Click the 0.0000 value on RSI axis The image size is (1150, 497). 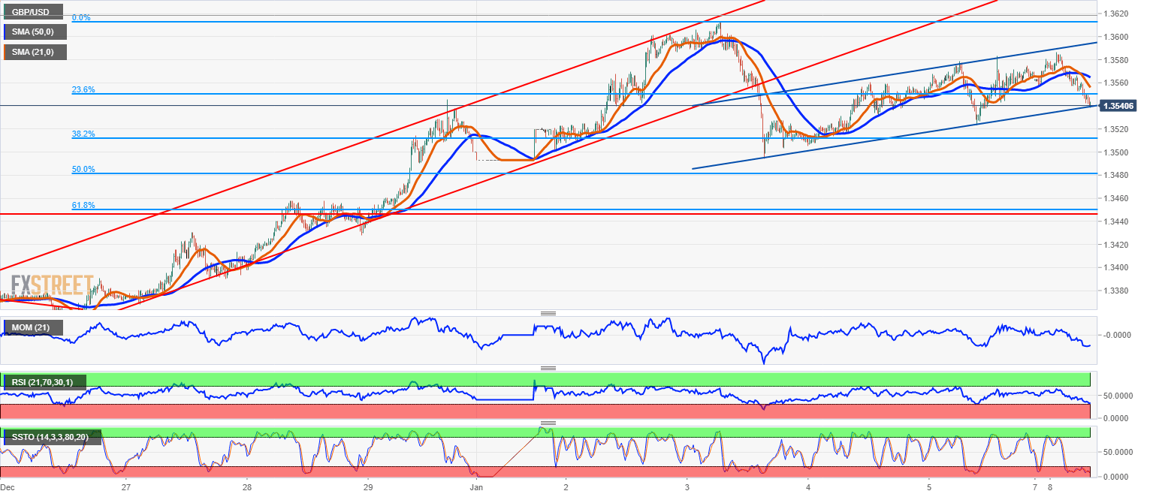tap(1118, 417)
